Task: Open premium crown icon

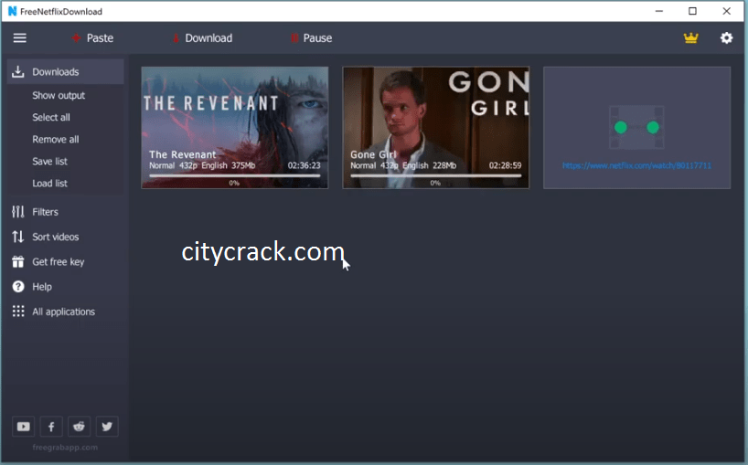Action: click(690, 37)
